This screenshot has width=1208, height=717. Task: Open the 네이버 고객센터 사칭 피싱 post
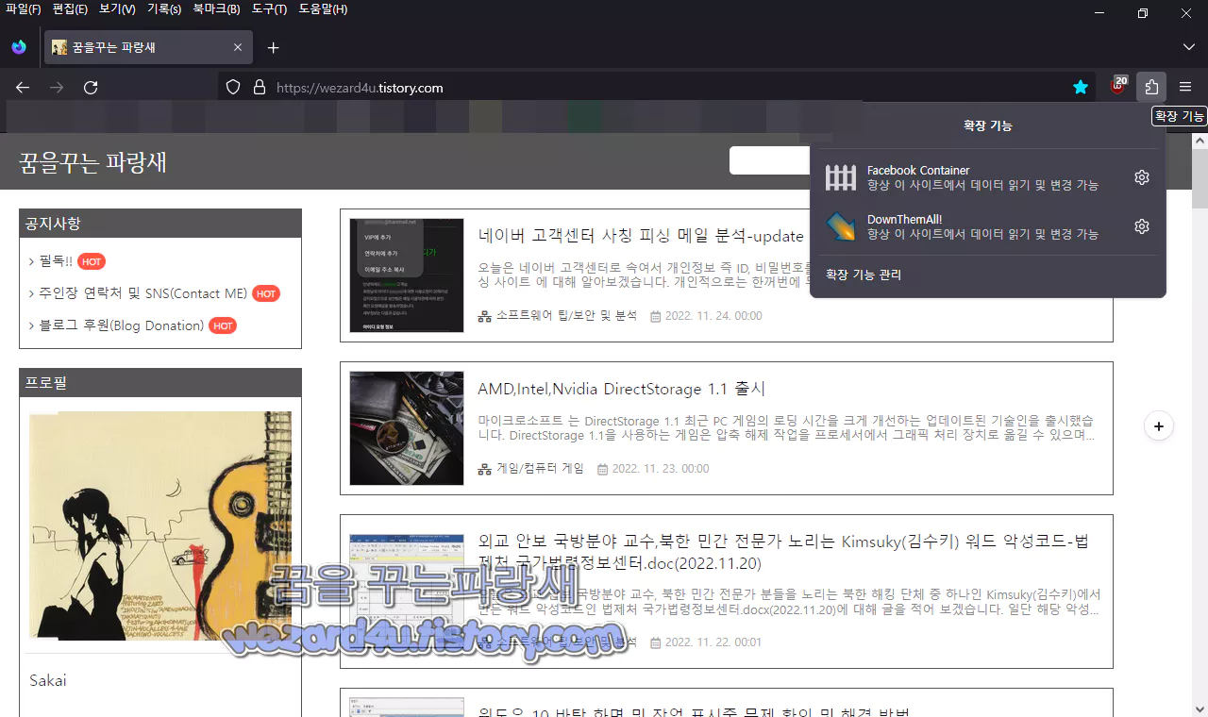click(641, 236)
